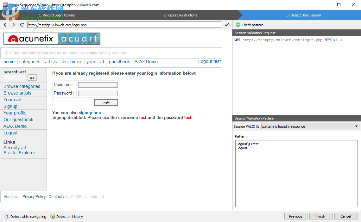Click the Username input field
This screenshot has height=222, width=361.
coord(98,85)
